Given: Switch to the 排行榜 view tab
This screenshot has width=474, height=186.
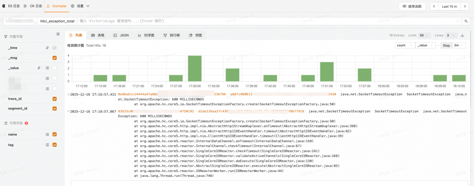Looking at the screenshot, I should (x=172, y=36).
